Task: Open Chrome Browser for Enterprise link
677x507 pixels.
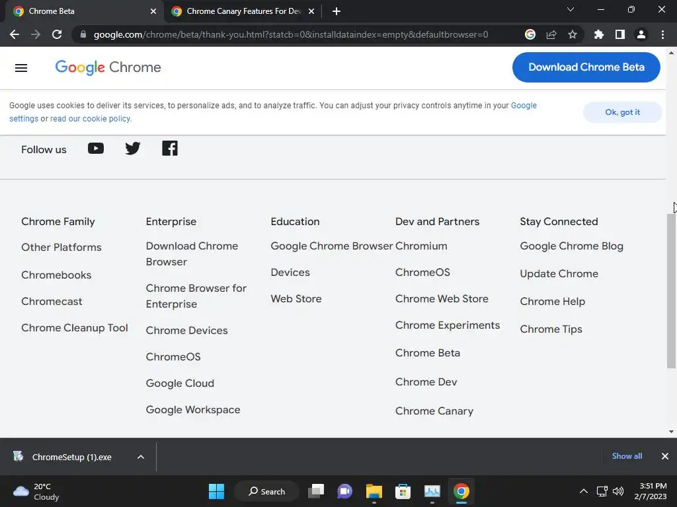Action: click(x=196, y=296)
